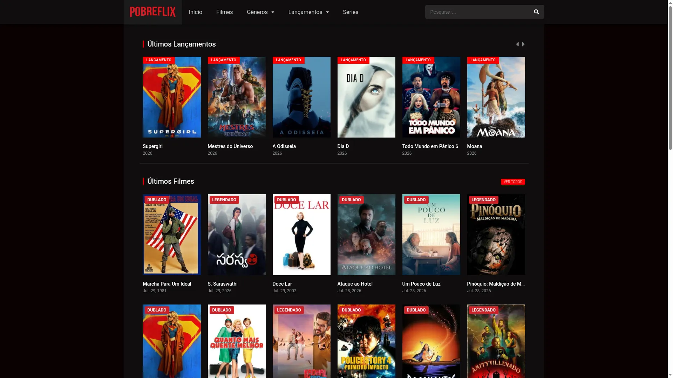Click the magnifying glass search icon

click(536, 12)
